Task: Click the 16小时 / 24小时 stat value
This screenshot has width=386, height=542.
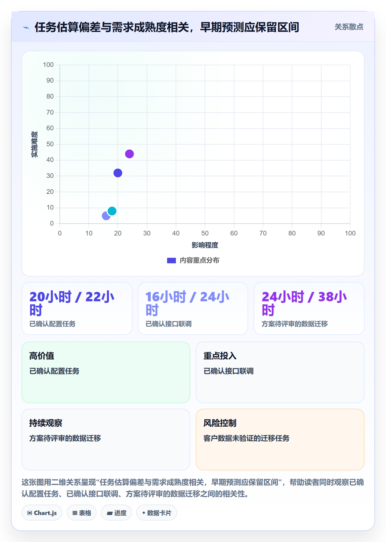Action: [188, 303]
